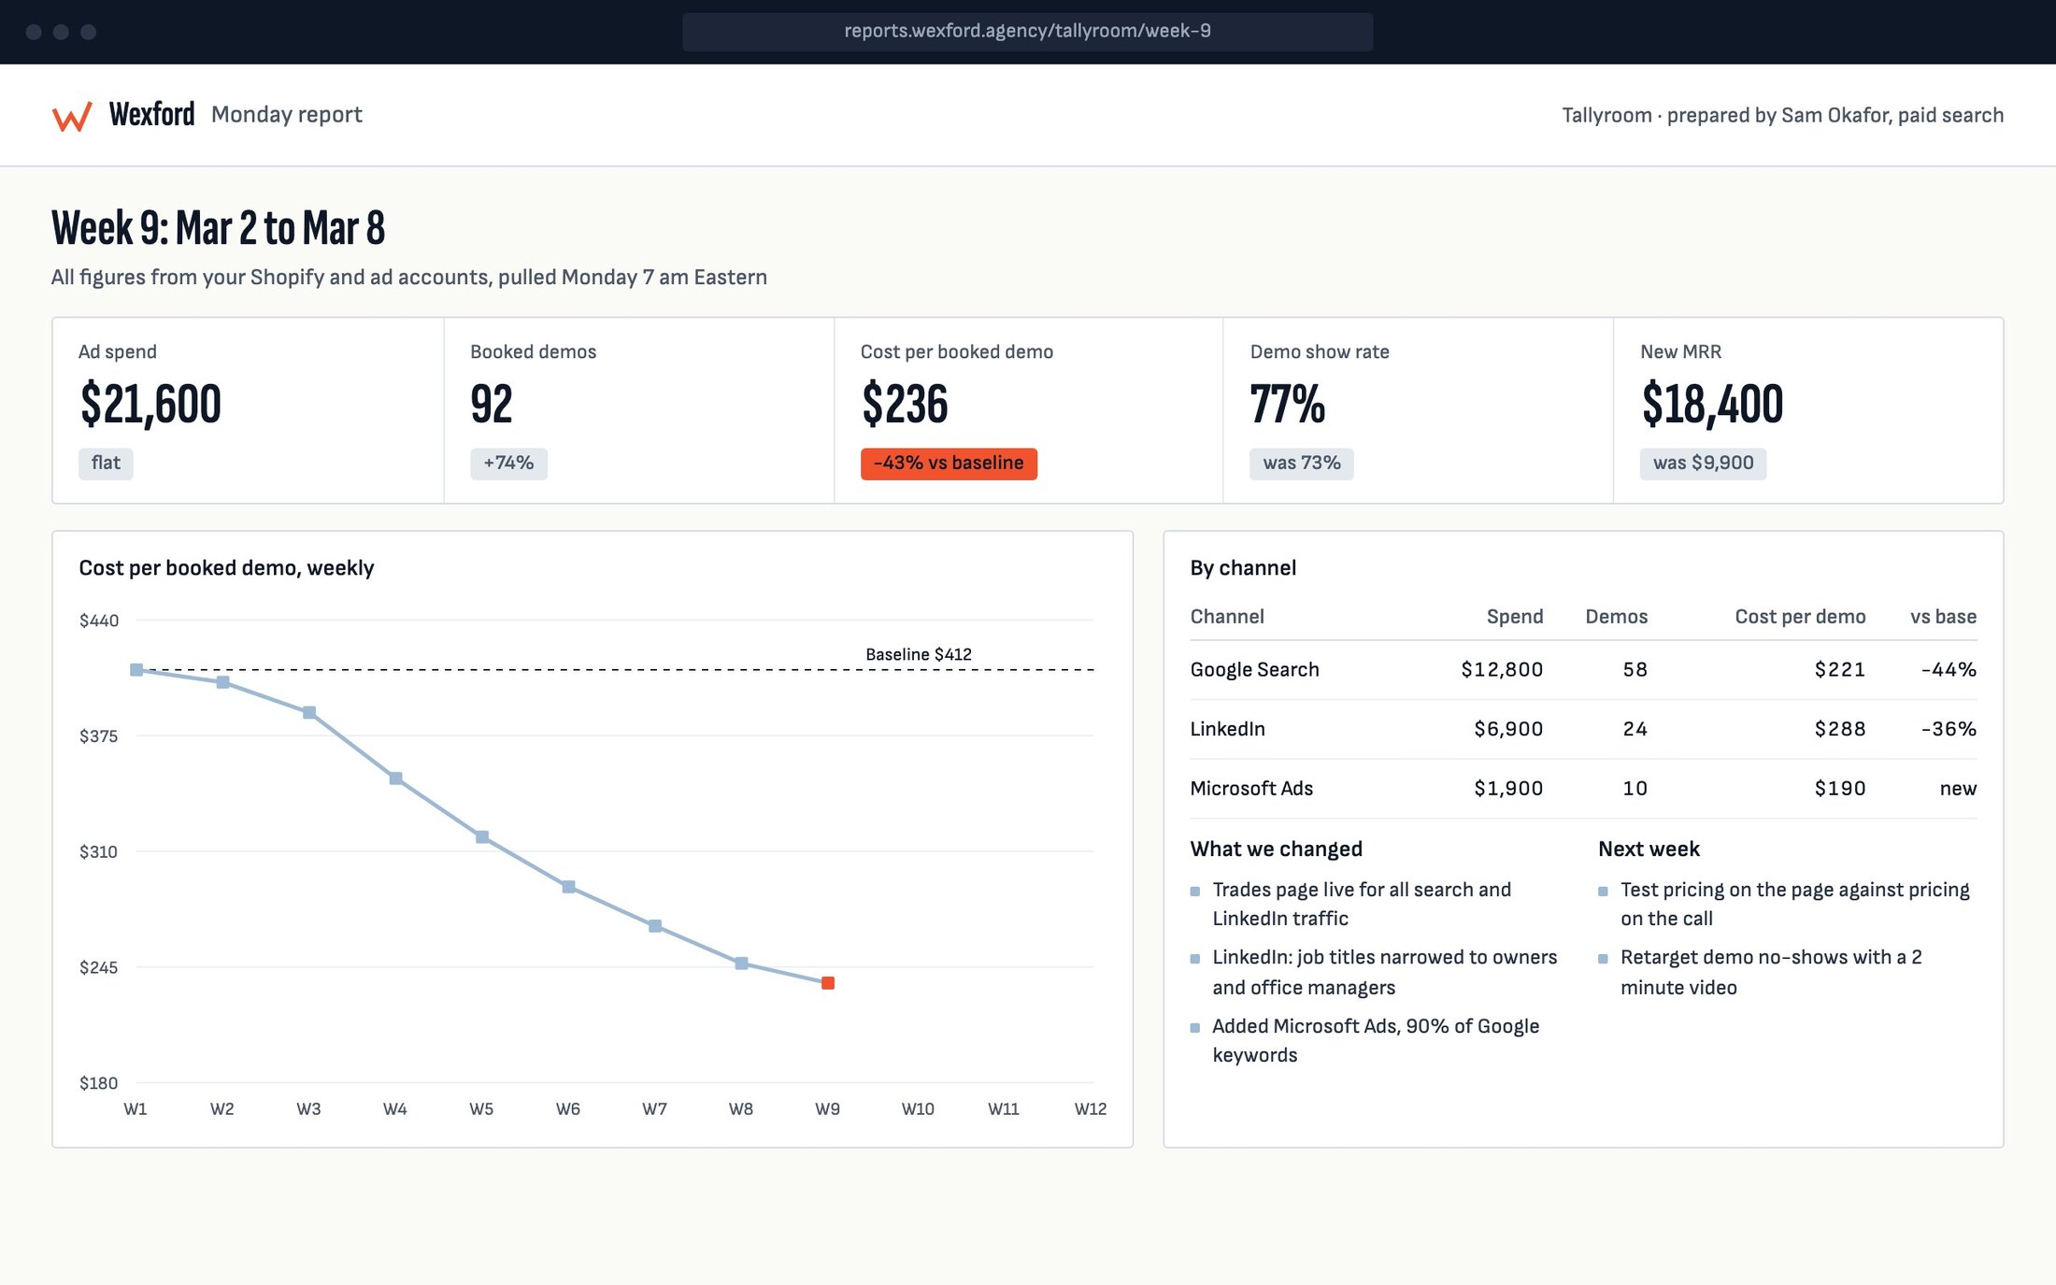The width and height of the screenshot is (2056, 1285).
Task: Select the W5 data point on chart
Action: (x=482, y=837)
